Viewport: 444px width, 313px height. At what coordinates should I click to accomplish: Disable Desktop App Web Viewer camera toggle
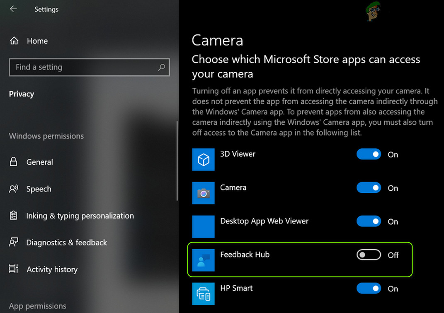coord(369,221)
